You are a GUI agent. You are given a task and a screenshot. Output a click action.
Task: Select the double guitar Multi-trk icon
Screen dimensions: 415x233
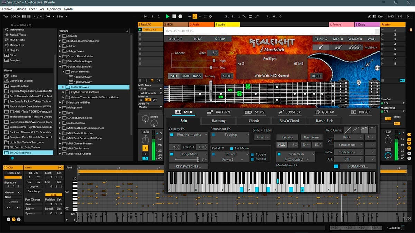(x=338, y=47)
